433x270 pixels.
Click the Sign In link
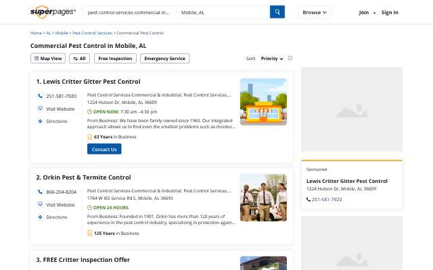coord(390,12)
